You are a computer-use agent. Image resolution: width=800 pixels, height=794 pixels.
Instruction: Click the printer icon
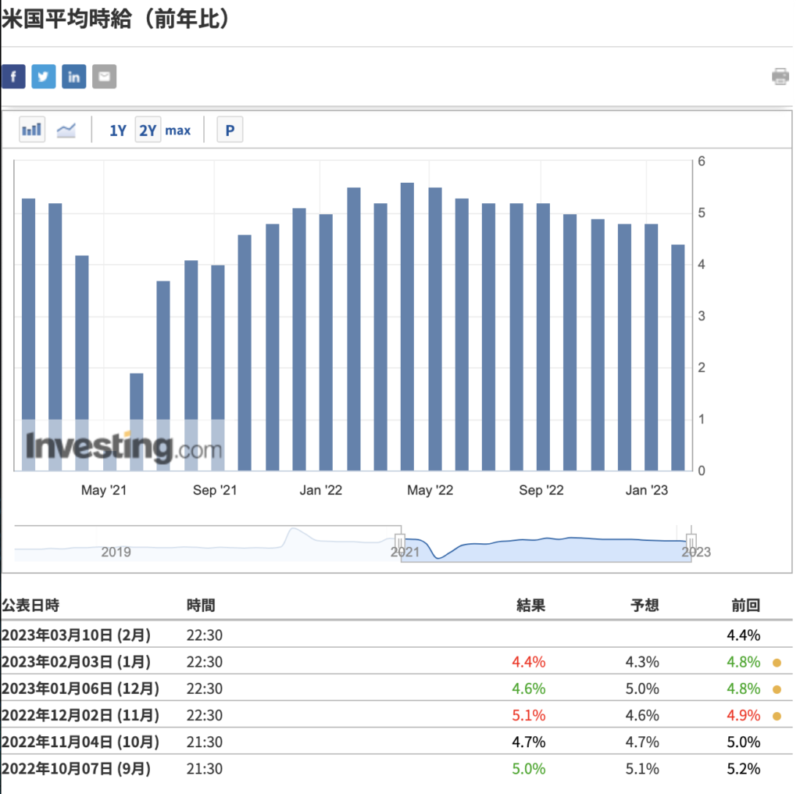click(x=780, y=77)
